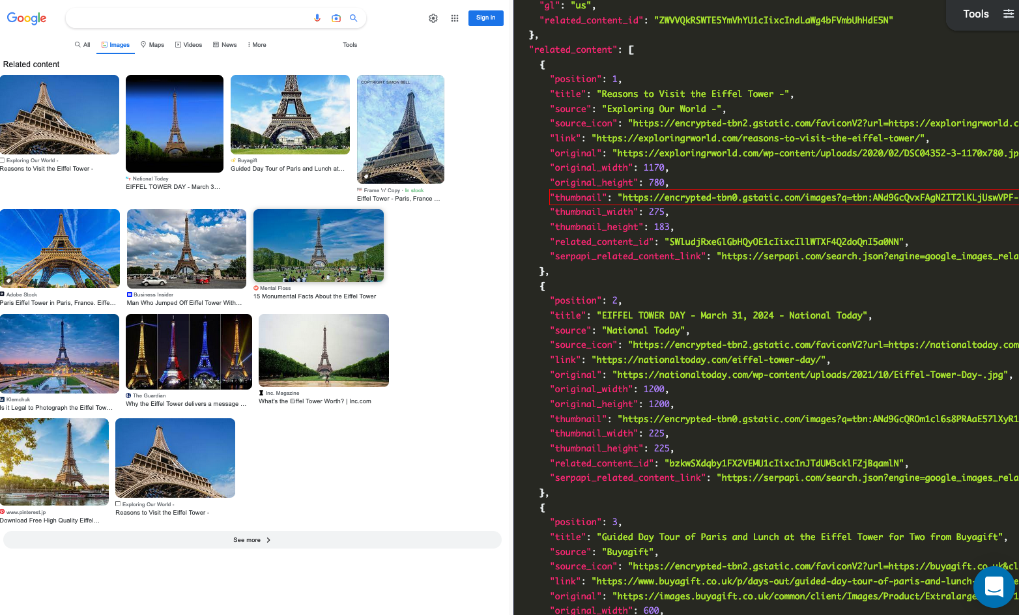This screenshot has height=615, width=1019.
Task: Open Google settings gear icon
Action: click(433, 18)
